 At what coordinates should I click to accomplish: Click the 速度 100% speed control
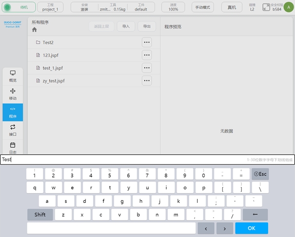coord(174,7)
